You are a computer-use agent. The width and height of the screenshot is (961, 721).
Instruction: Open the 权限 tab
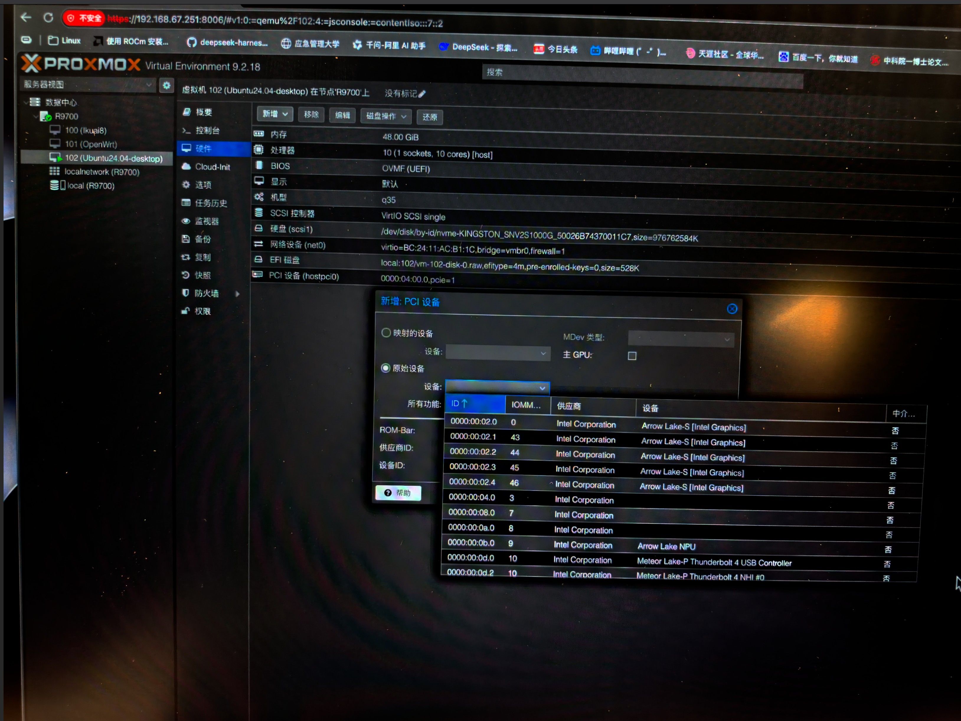click(x=213, y=311)
